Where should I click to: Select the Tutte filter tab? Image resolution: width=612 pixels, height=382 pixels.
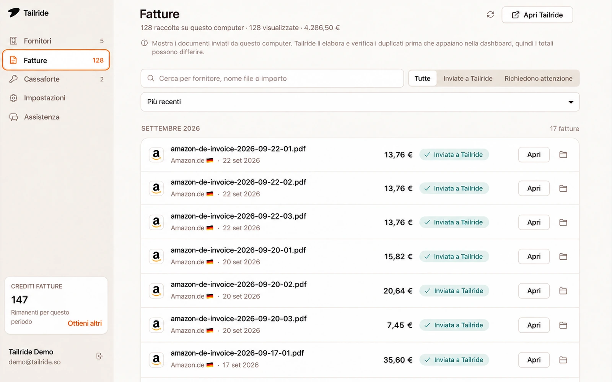coord(422,78)
